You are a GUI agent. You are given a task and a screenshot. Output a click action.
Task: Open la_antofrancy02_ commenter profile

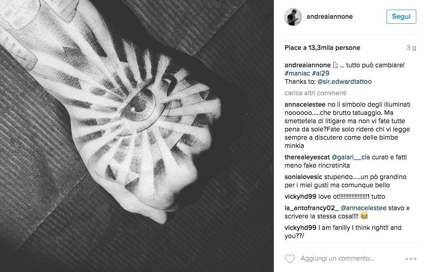311,208
